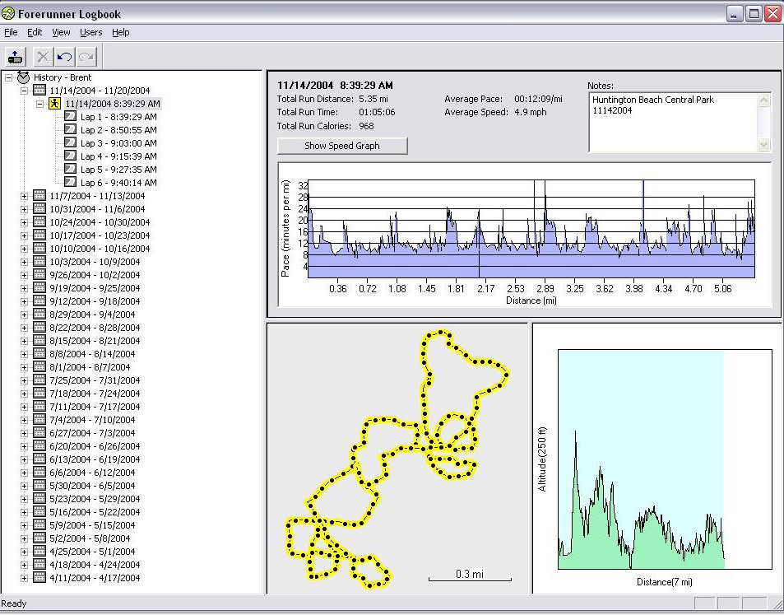Screen dimensions: 784x615
Task: Click the Notes scrollbar up arrow
Action: click(x=764, y=100)
